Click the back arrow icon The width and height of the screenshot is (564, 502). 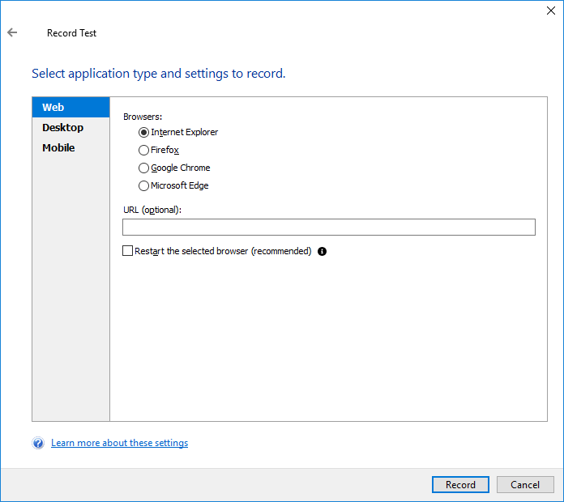(12, 33)
